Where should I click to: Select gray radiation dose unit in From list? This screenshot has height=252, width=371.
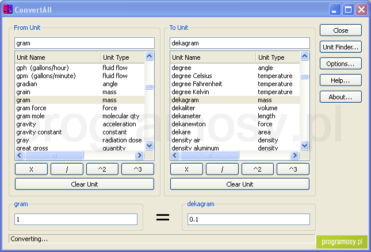tap(80, 140)
